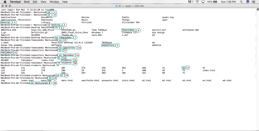Click 'PEPAKURA.gh' file name
This screenshot has height=131, width=259.
(x=68, y=30)
